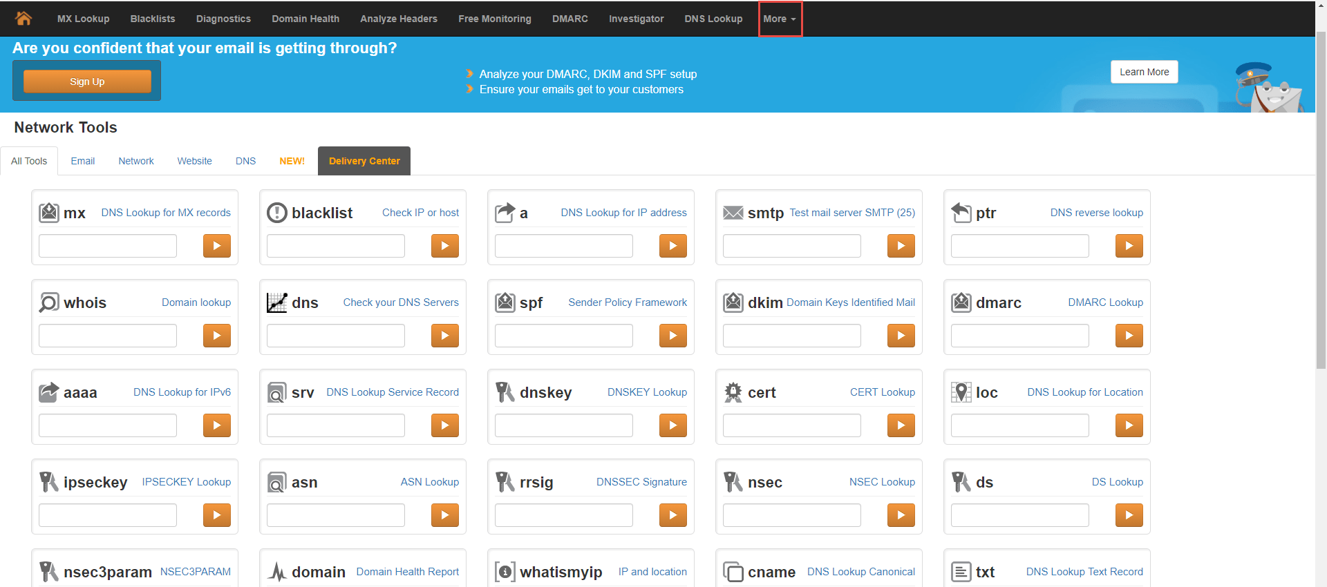
Task: Click the mx input field
Action: [108, 246]
